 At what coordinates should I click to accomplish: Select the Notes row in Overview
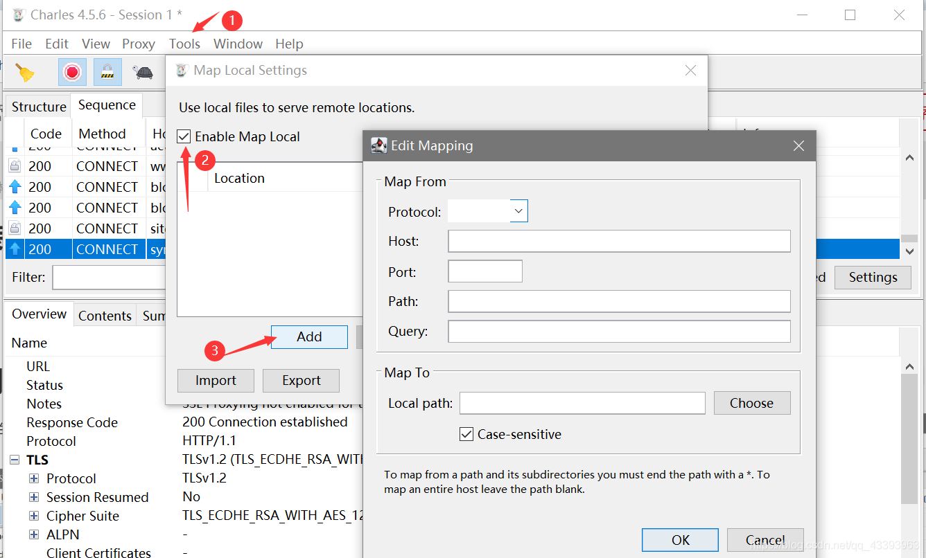44,404
